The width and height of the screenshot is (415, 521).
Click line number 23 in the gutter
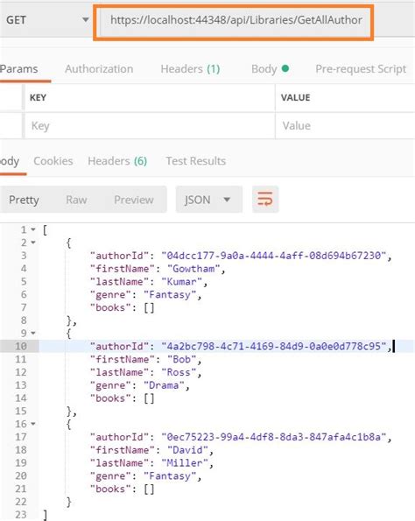click(x=21, y=515)
